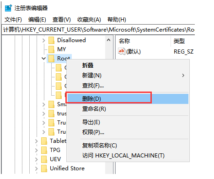The width and height of the screenshot is (214, 179).
Task: Click the tree pane scroll-up arrow
Action: [x=109, y=40]
